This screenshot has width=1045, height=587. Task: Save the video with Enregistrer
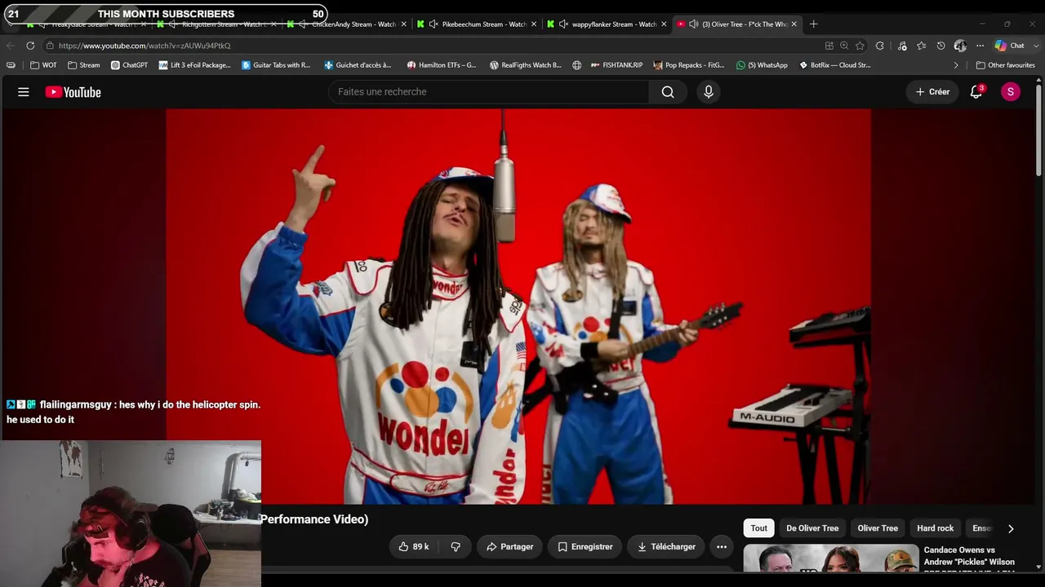click(585, 547)
